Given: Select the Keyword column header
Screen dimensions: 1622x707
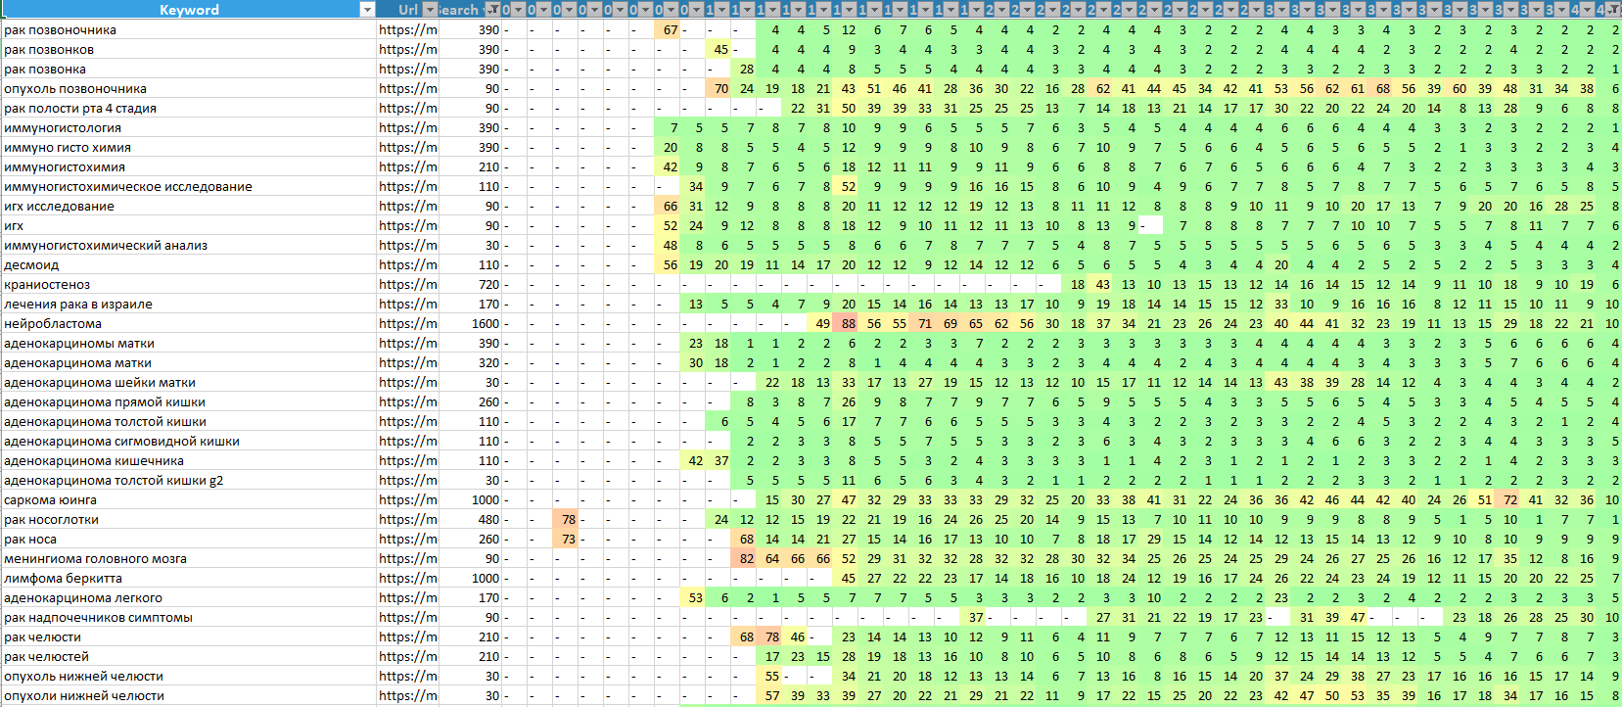Looking at the screenshot, I should click(188, 10).
